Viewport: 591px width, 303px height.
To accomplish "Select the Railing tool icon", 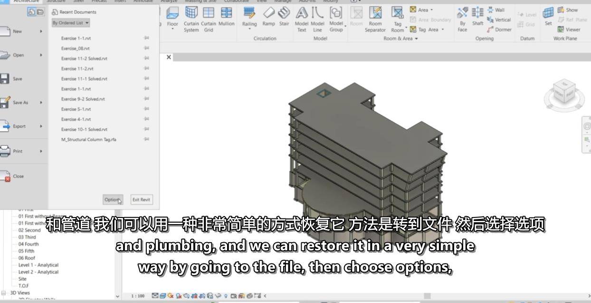I will [x=249, y=13].
